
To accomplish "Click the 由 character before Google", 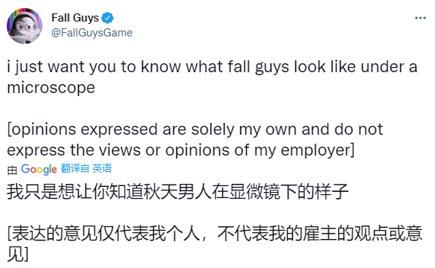I will tap(12, 170).
